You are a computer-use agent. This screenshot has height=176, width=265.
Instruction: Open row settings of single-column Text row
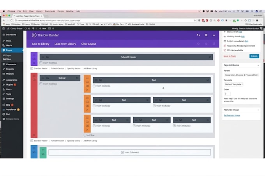click(x=87, y=78)
